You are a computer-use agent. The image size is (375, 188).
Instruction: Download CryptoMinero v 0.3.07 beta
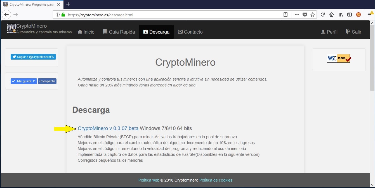pyautogui.click(x=108, y=128)
